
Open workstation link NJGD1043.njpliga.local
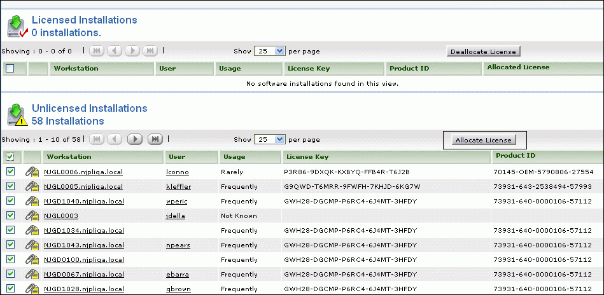[83, 245]
